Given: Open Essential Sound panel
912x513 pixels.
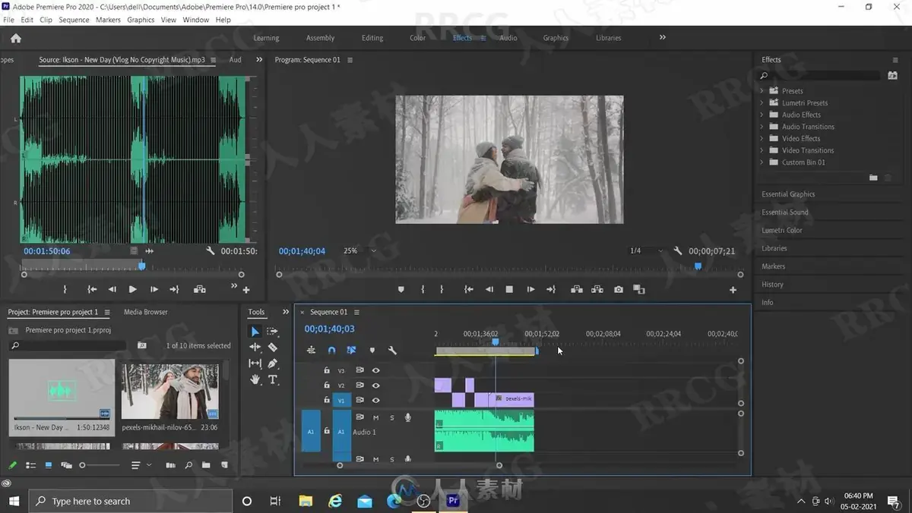Looking at the screenshot, I should [785, 212].
